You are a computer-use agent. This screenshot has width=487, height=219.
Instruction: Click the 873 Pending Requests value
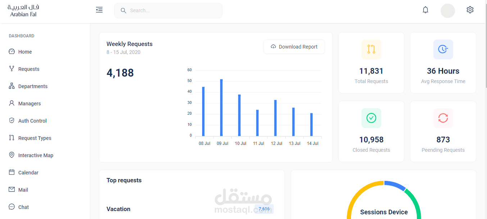coord(443,140)
